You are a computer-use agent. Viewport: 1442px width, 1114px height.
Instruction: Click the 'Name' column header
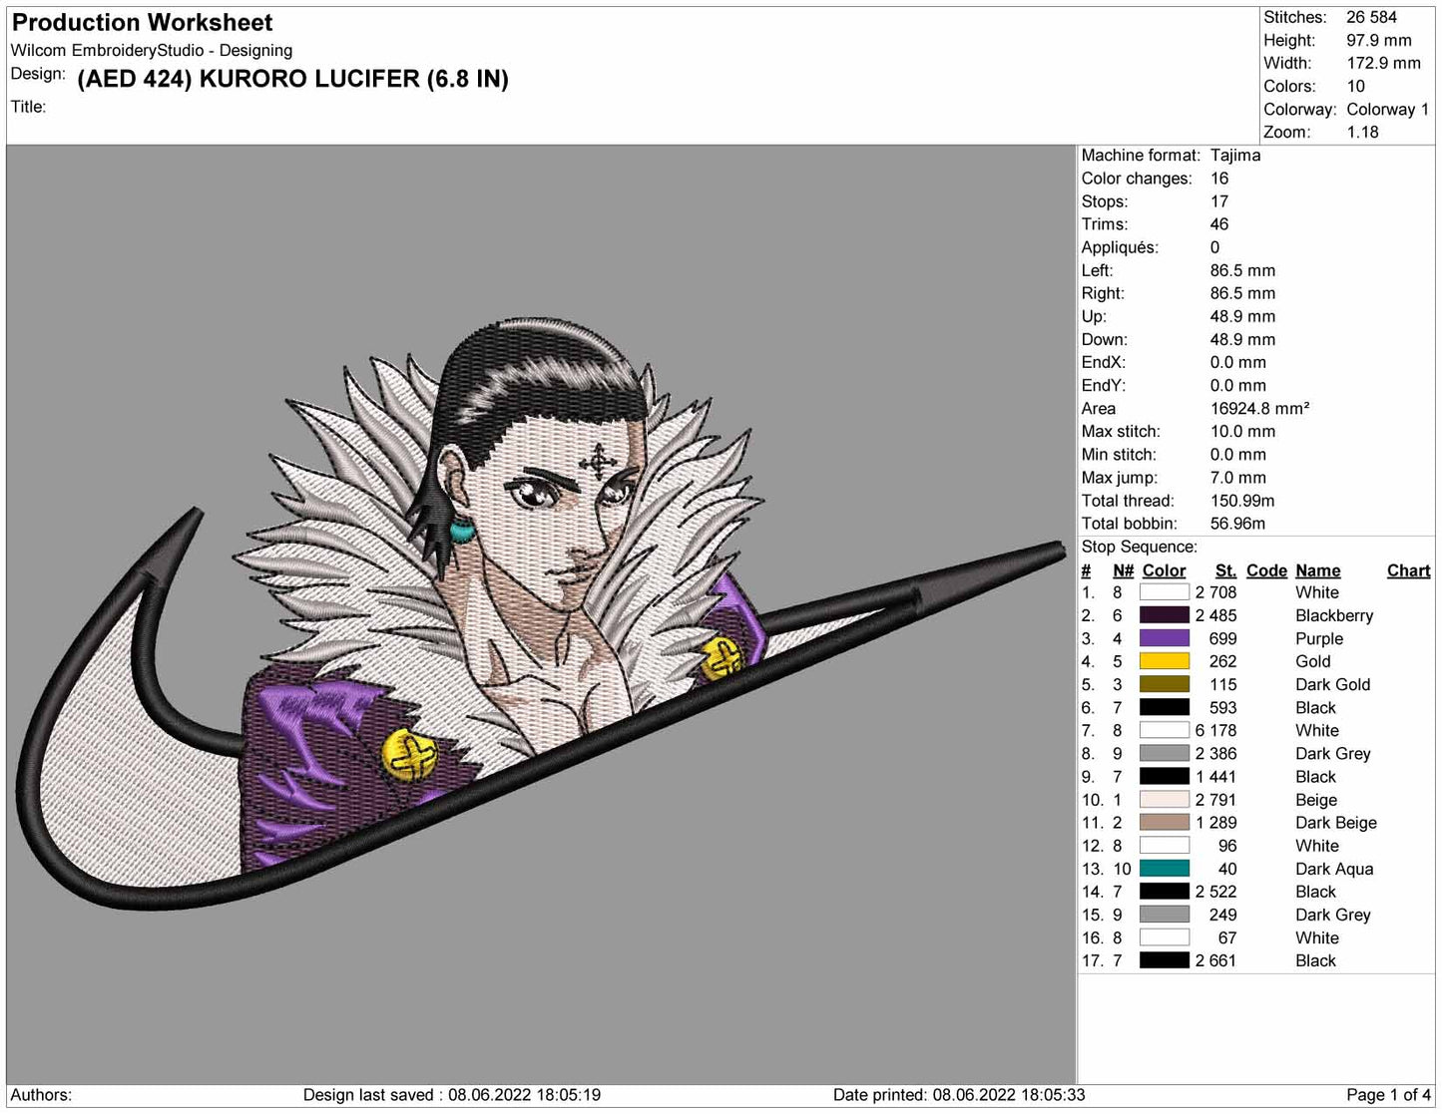pyautogui.click(x=1317, y=570)
